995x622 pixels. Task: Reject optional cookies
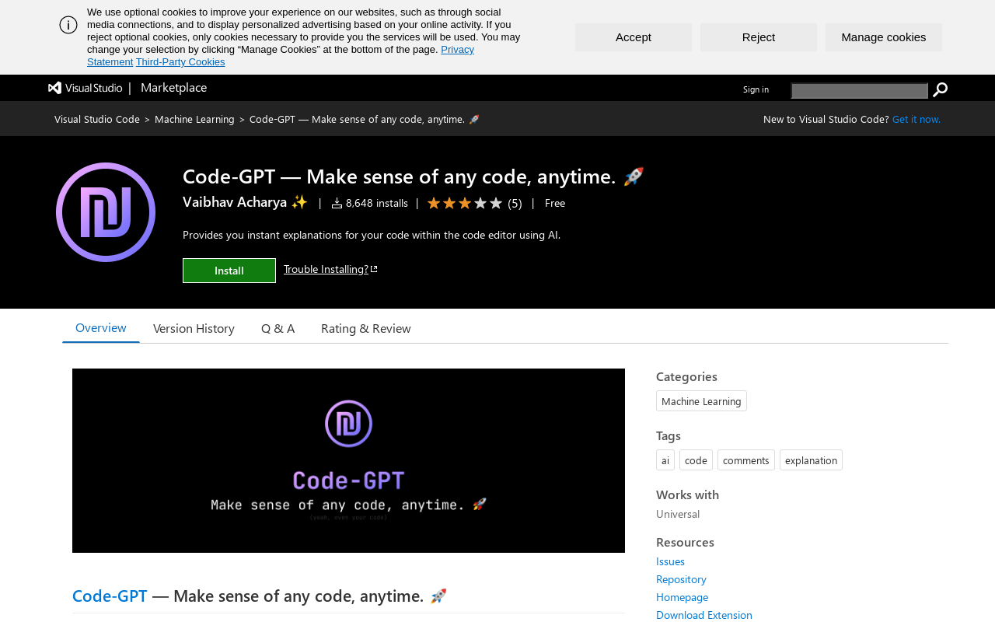(x=759, y=37)
